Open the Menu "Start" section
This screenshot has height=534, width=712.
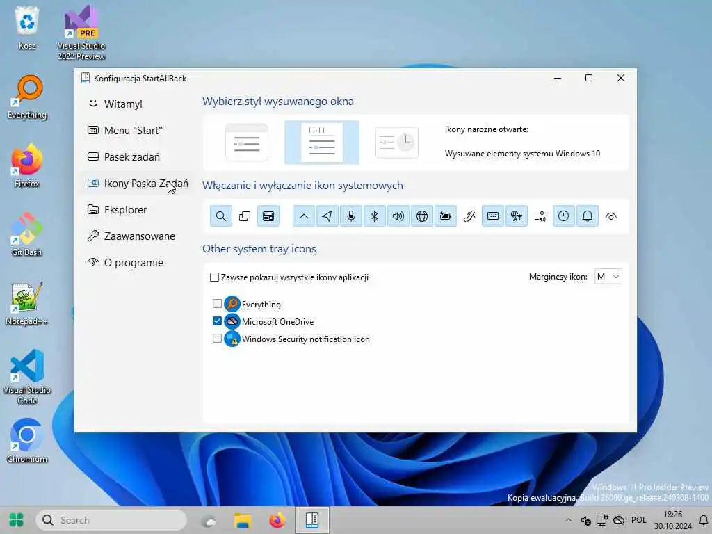coord(137,130)
